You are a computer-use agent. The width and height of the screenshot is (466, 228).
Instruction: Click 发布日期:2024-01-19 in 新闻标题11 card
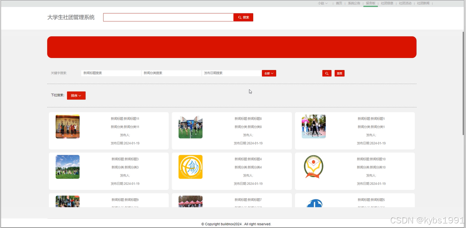(125, 143)
